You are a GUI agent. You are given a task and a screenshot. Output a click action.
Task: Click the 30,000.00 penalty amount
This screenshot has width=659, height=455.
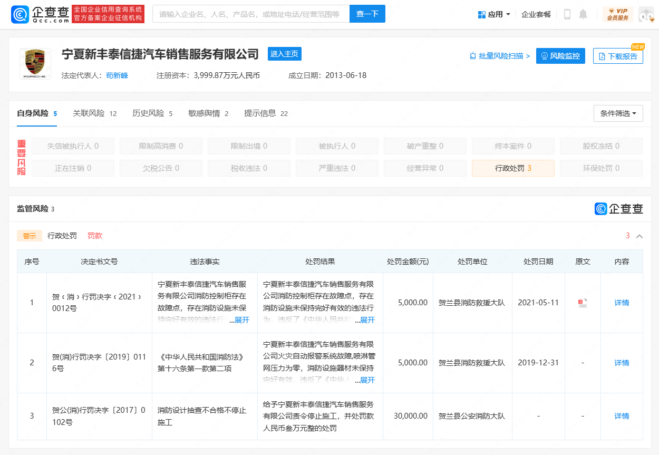411,416
